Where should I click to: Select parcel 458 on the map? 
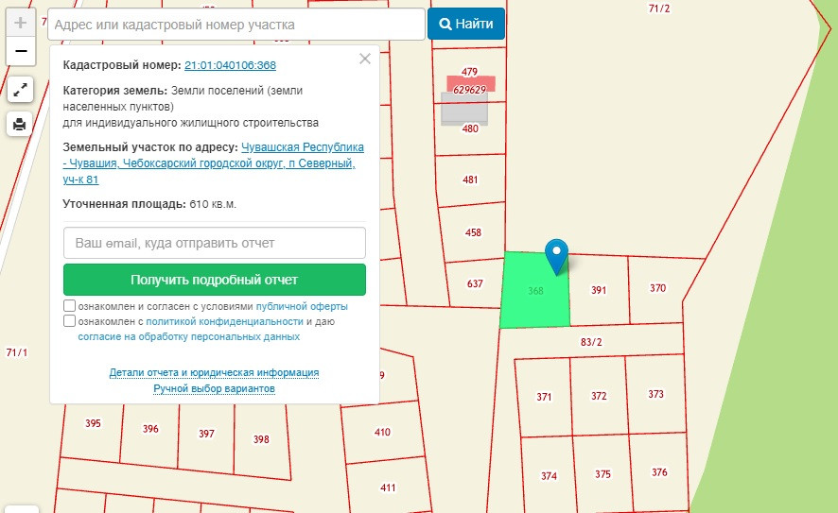tap(473, 232)
